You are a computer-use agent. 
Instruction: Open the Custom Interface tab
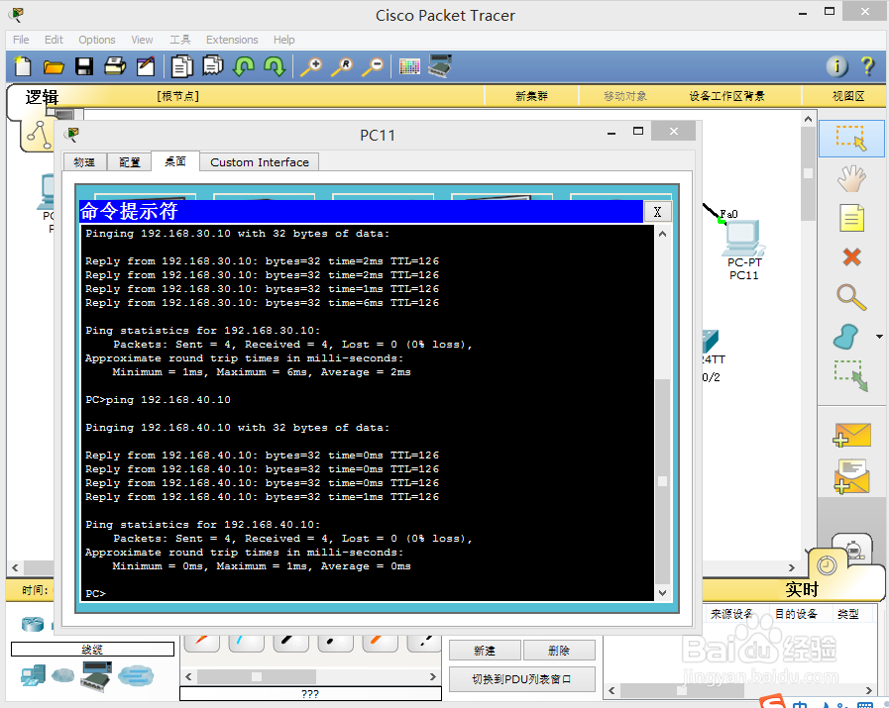tap(260, 162)
